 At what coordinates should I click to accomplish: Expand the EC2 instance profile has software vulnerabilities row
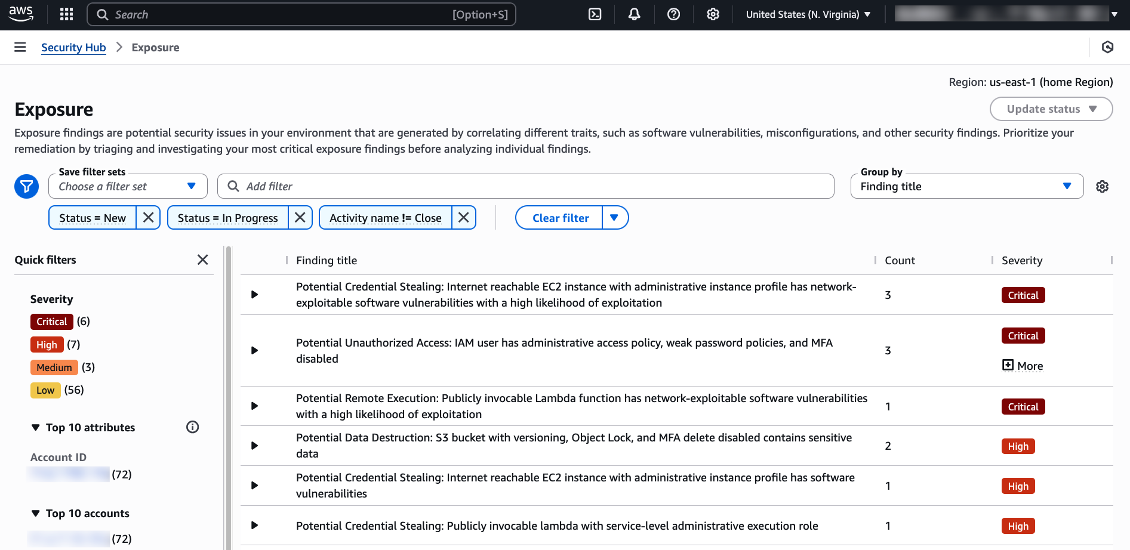click(254, 486)
